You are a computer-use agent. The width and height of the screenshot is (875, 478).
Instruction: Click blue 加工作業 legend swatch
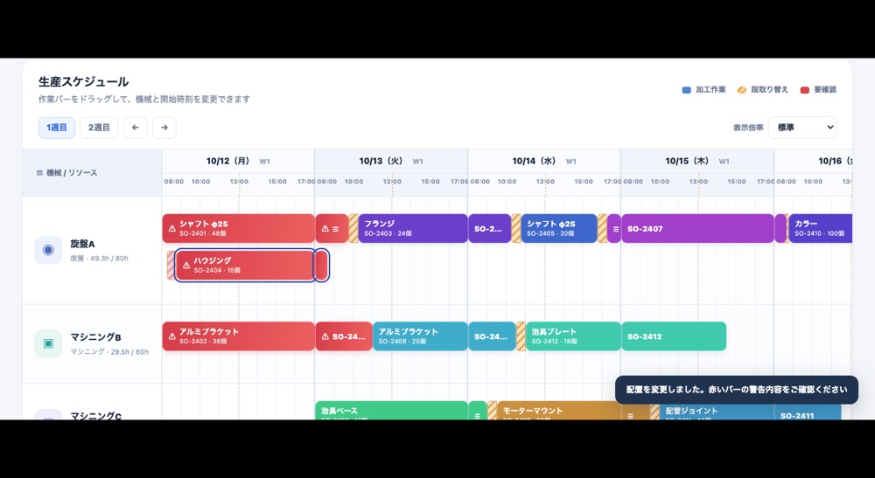point(686,90)
